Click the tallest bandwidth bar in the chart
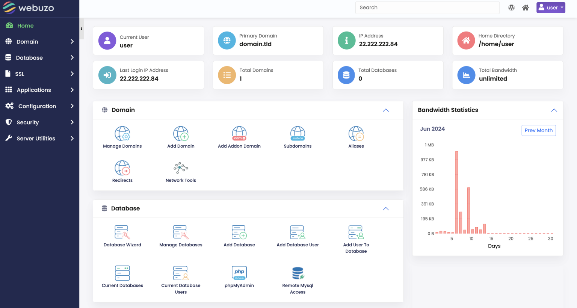Viewport: 577px width, 308px height. click(x=457, y=192)
